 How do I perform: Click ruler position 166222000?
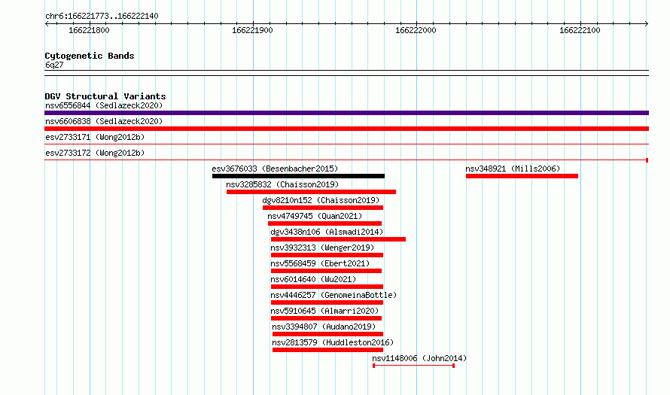(416, 30)
